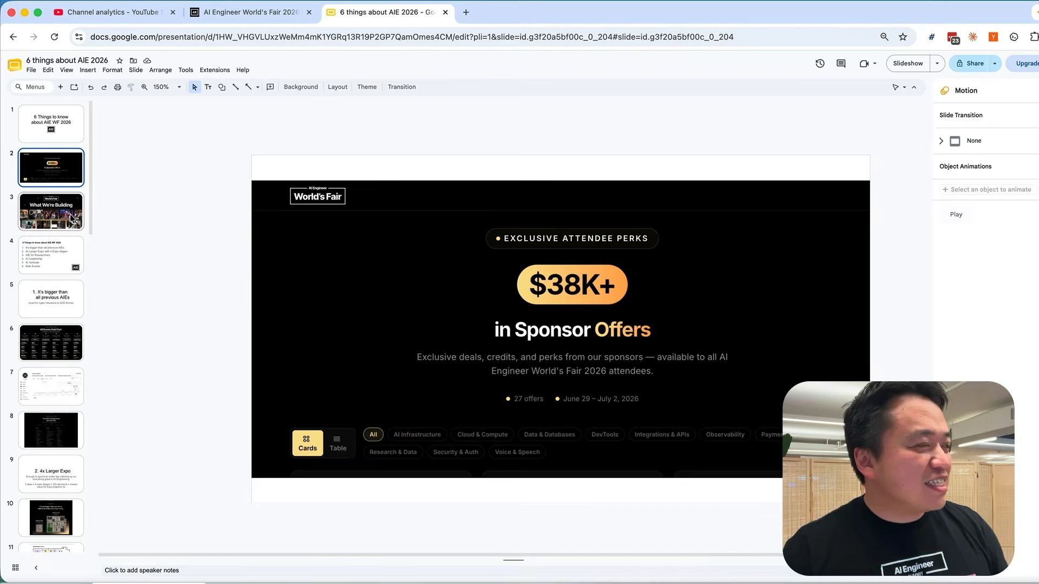
Task: Close the 6 things about AIE tab
Action: pos(445,12)
